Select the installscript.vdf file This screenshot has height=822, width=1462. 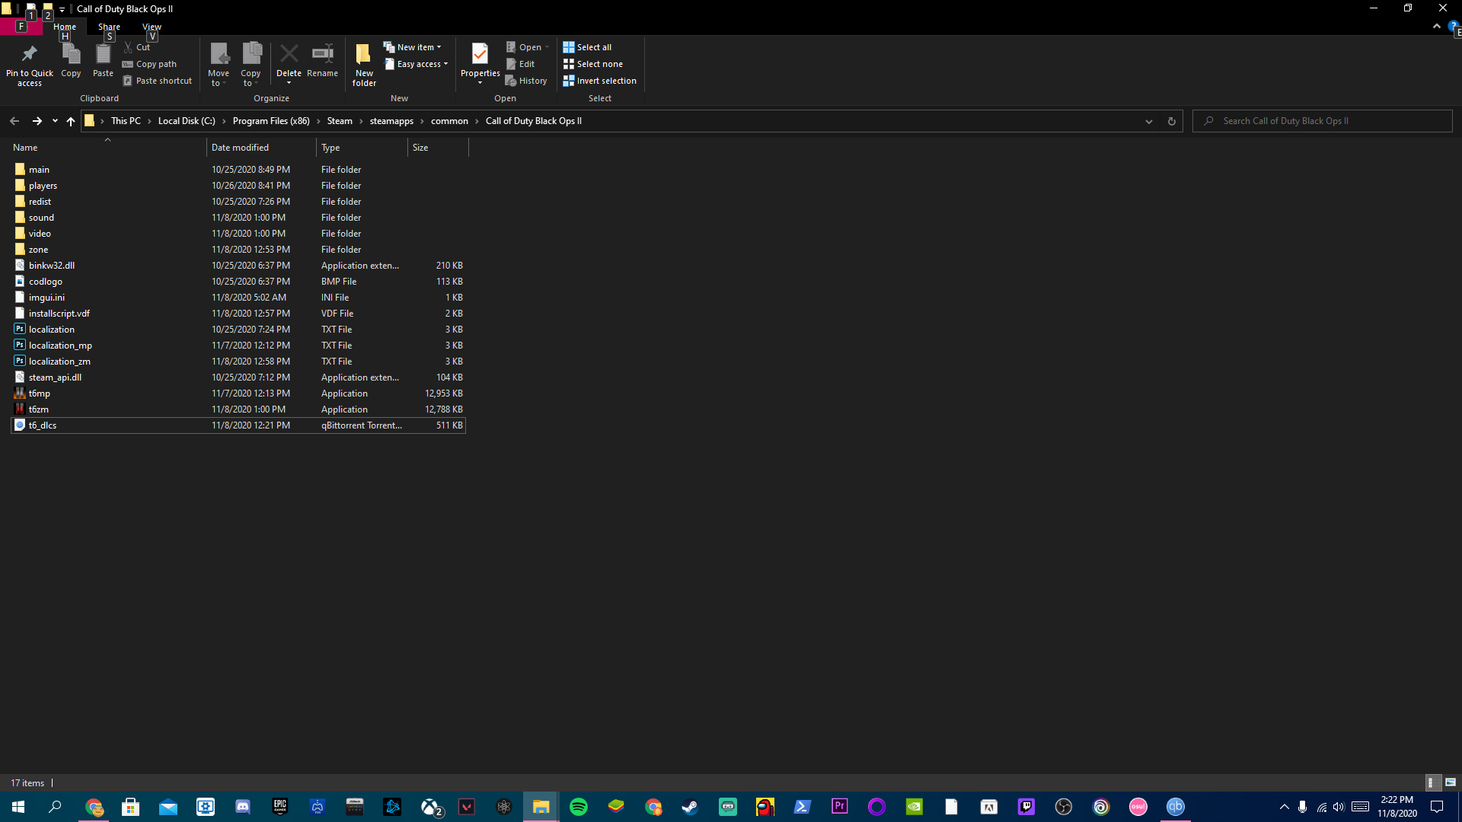coord(238,314)
